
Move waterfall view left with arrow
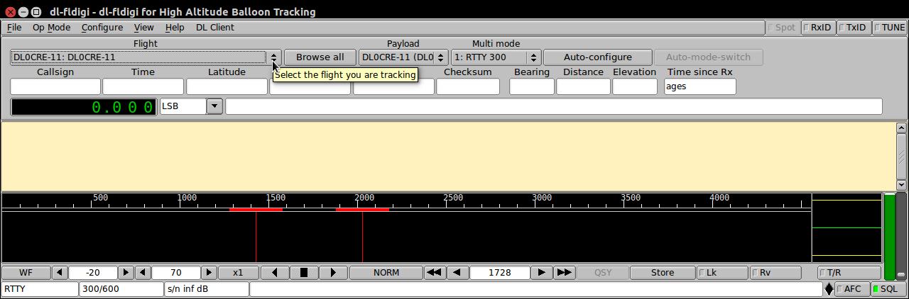(275, 272)
